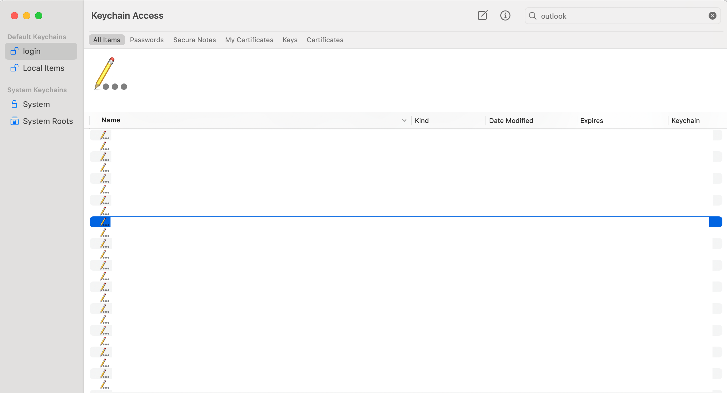Click the magnifying glass search icon
This screenshot has width=727, height=393.
click(533, 16)
